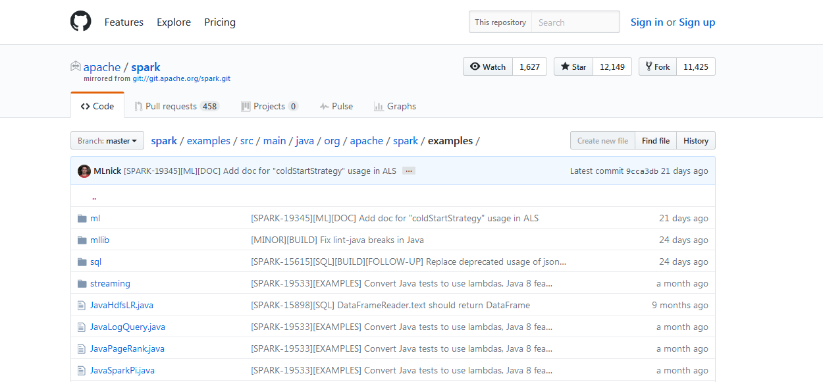Screen dimensions: 823x382
Task: Click the History button
Action: point(696,140)
